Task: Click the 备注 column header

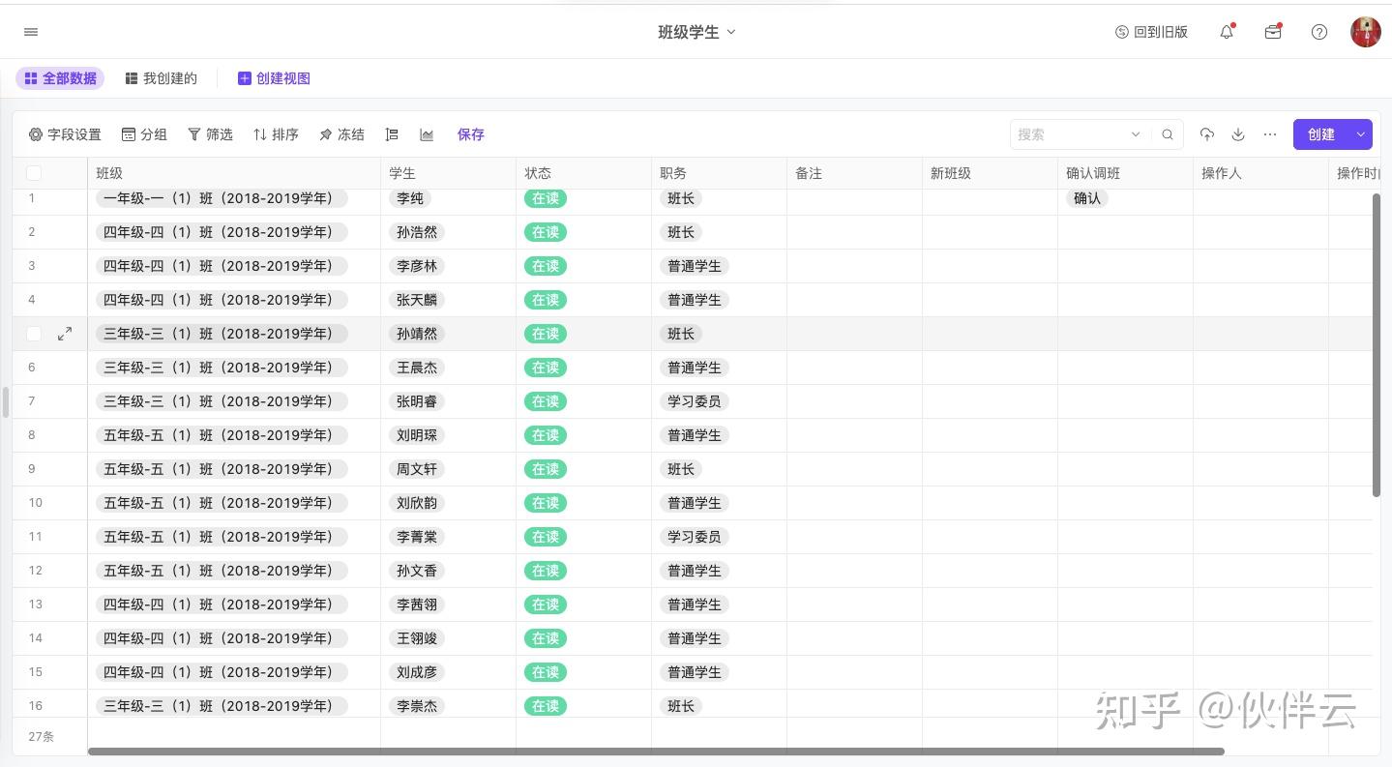Action: coord(854,173)
